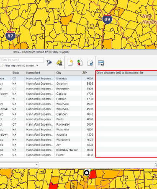The height and width of the screenshot is (189, 157).
Task: Enable the 'Filter map view by content' checkbox
Action: (2, 66)
